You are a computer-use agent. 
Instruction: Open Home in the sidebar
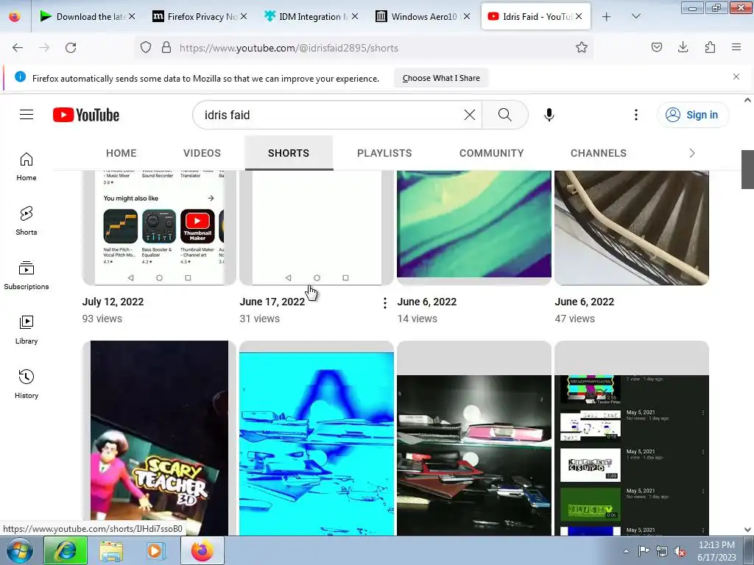pyautogui.click(x=27, y=167)
